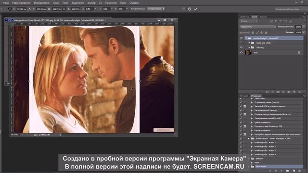
Task: Click the shape layer filter icon
Action: 285,21
